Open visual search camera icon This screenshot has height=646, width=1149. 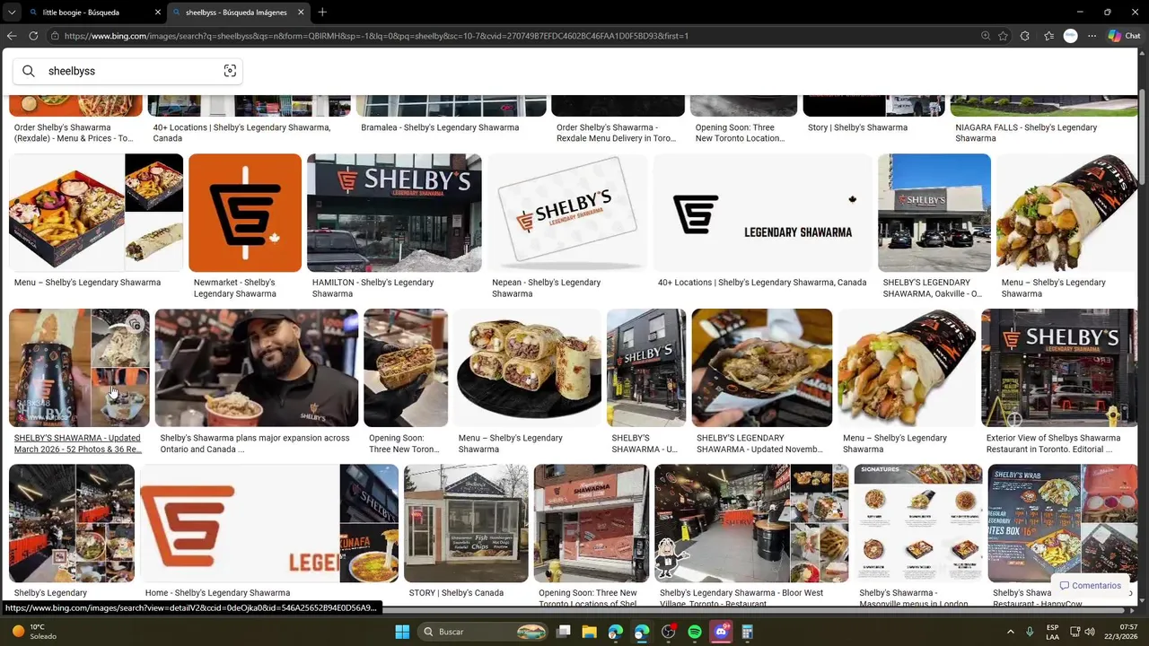pos(230,71)
